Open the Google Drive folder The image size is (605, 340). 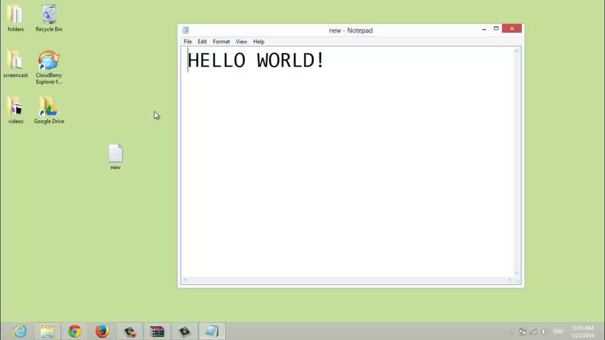(x=49, y=106)
